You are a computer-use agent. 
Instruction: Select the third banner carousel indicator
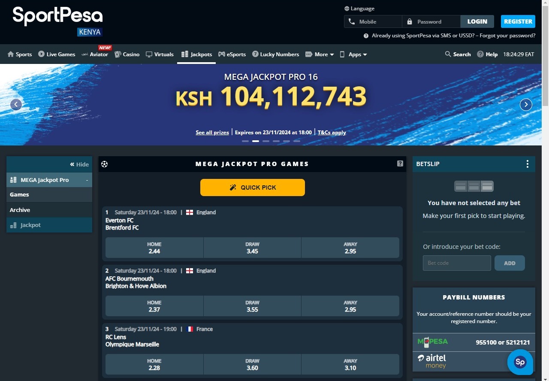tap(266, 141)
